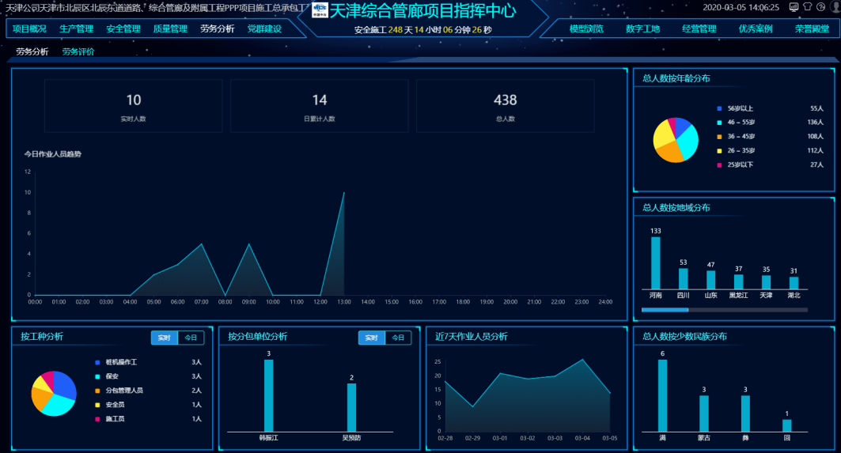Switch to the 劳务评价 sub-tab

(78, 52)
